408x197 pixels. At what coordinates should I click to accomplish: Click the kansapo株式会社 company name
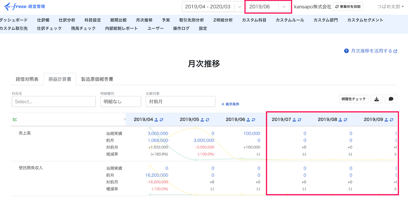(x=313, y=7)
